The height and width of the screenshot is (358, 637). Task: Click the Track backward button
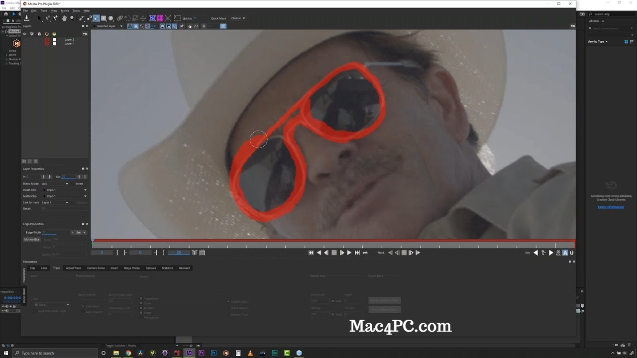391,253
